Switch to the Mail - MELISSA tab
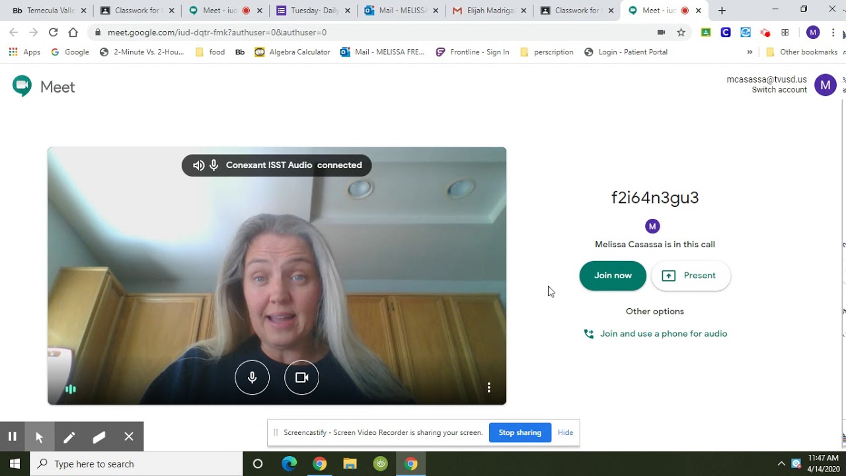Screen dimensions: 846x476 pos(401,11)
